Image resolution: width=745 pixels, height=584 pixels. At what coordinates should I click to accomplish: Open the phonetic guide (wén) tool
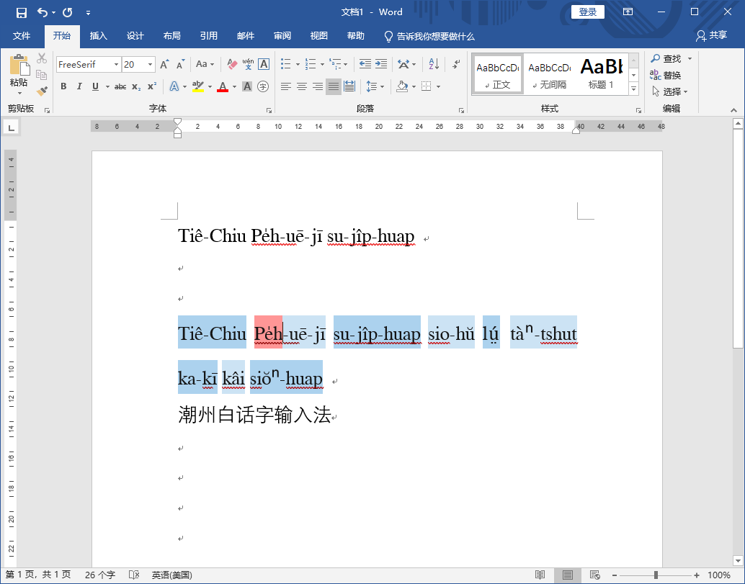(248, 64)
